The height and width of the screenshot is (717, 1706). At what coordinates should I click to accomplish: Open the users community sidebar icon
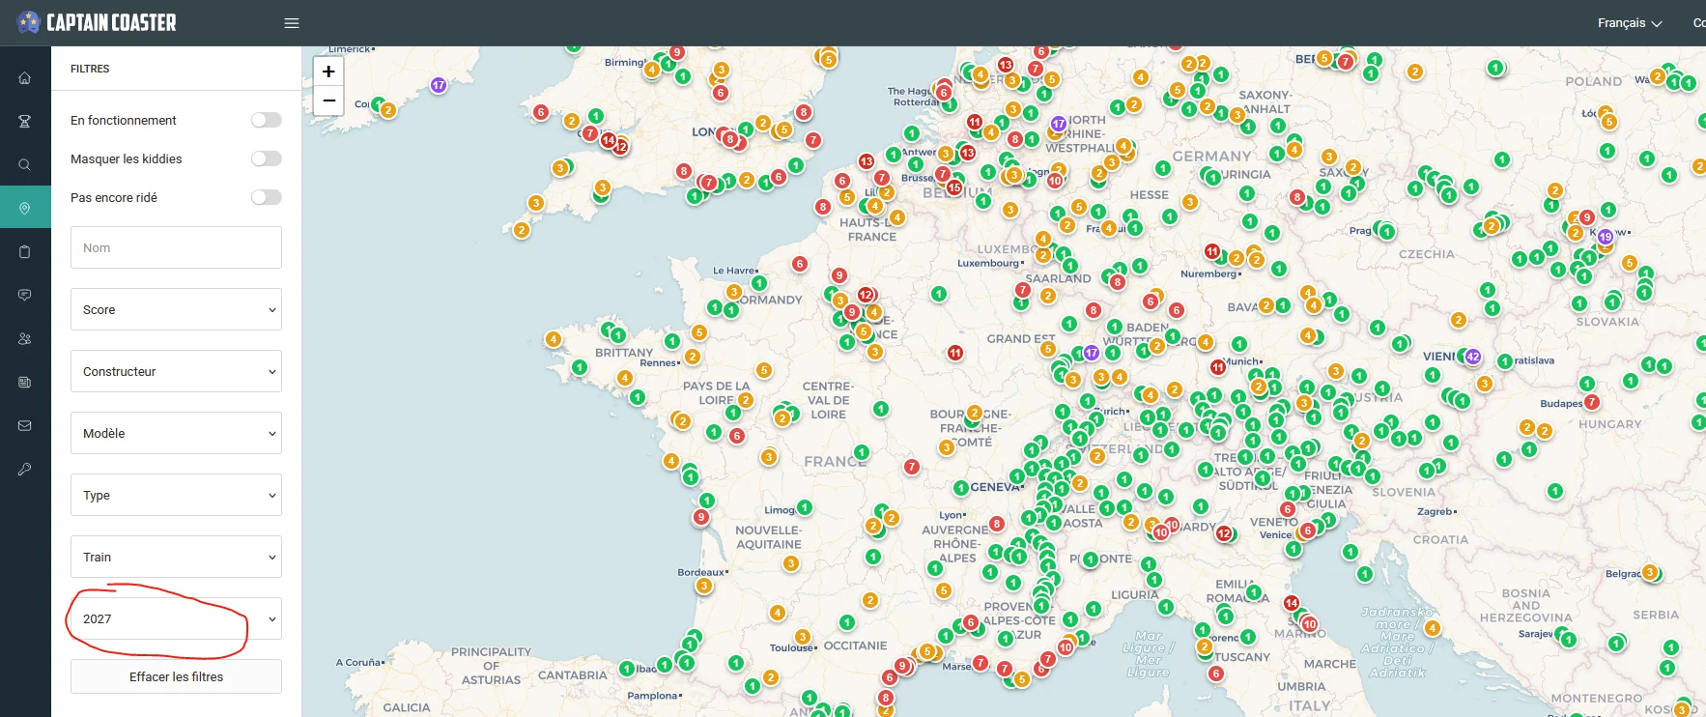(x=25, y=338)
